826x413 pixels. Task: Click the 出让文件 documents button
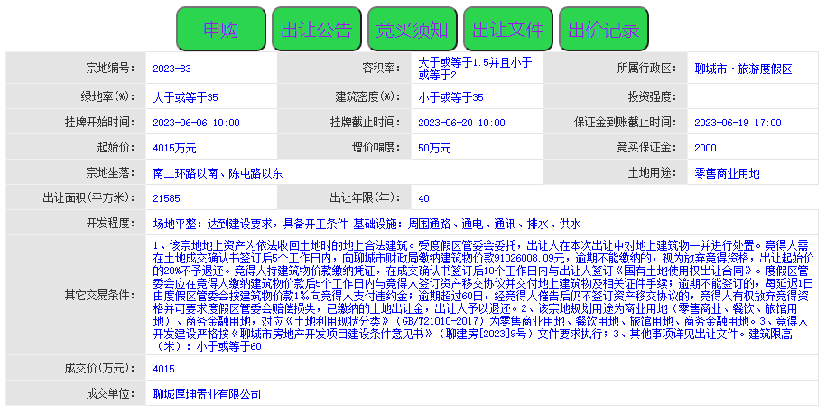pyautogui.click(x=507, y=30)
